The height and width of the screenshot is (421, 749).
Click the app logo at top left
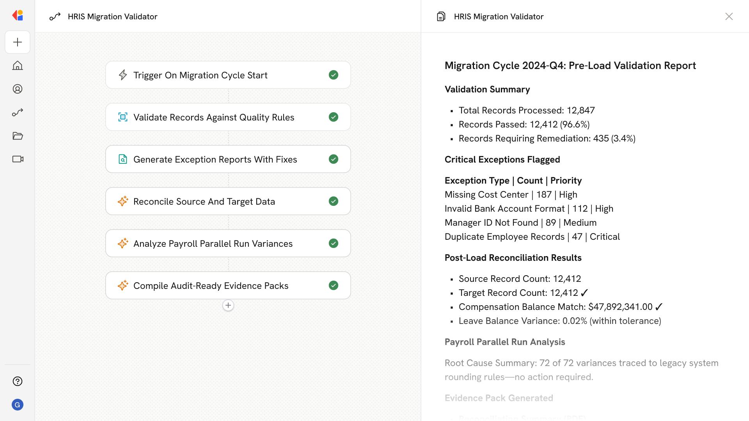click(x=18, y=16)
